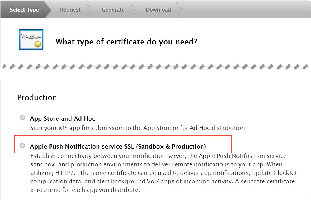Select the Apple Push Notification service SSL radio button

tap(23, 146)
